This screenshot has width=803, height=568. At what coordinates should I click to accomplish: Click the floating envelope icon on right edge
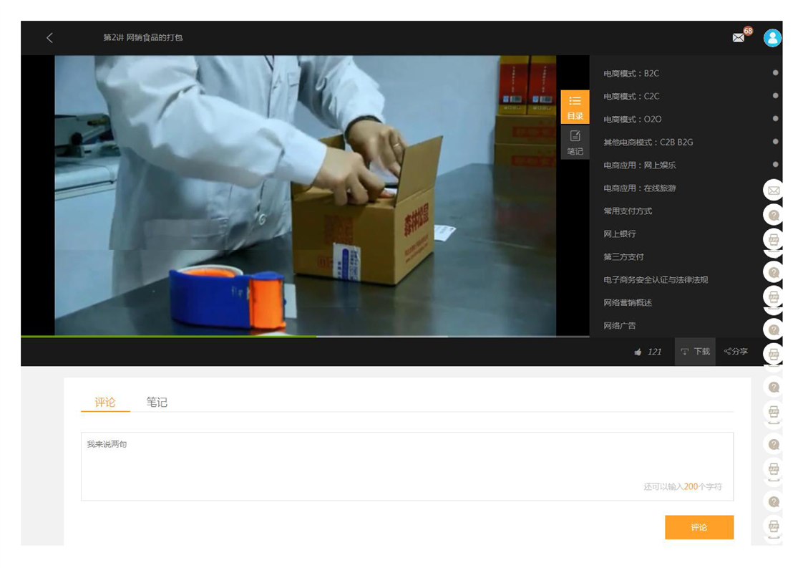coord(774,191)
